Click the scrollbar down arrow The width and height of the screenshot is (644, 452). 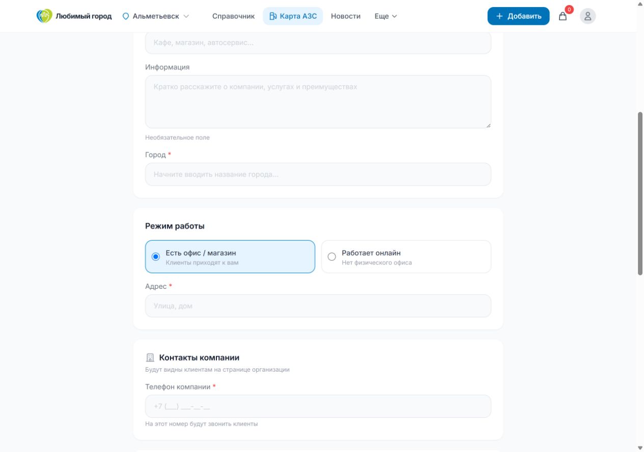(640, 448)
